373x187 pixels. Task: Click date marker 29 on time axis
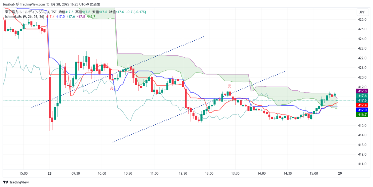[x=339, y=174]
